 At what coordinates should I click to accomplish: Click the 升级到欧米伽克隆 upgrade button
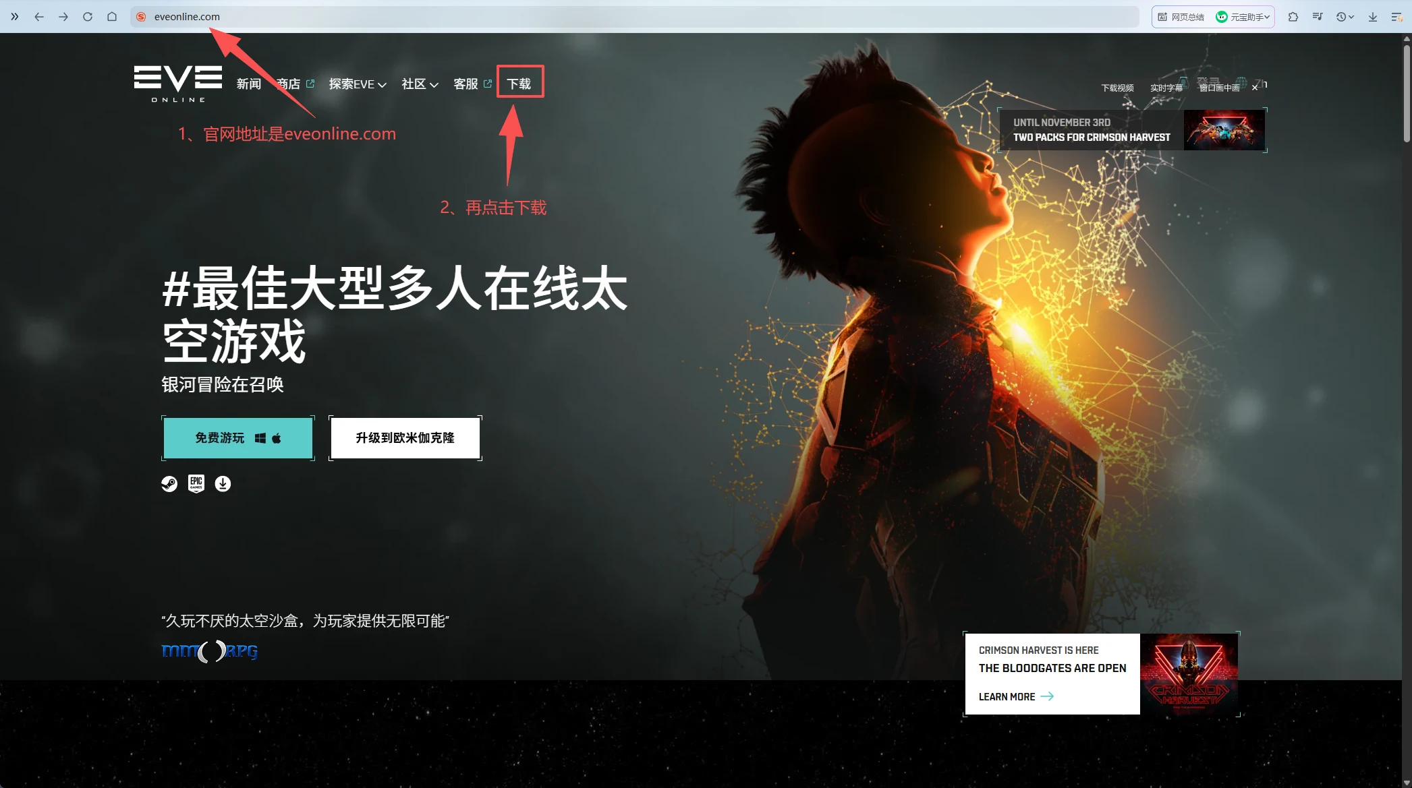[405, 438]
